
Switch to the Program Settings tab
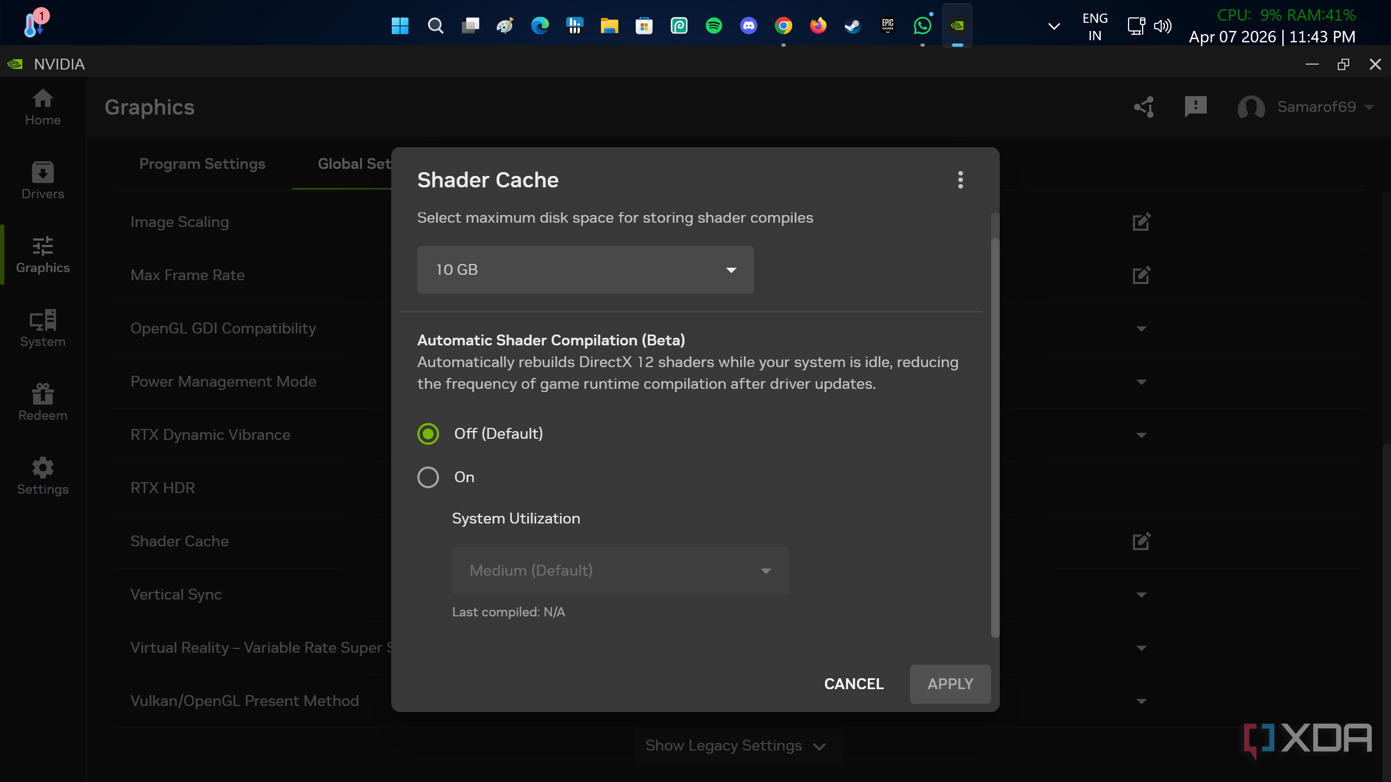point(202,163)
